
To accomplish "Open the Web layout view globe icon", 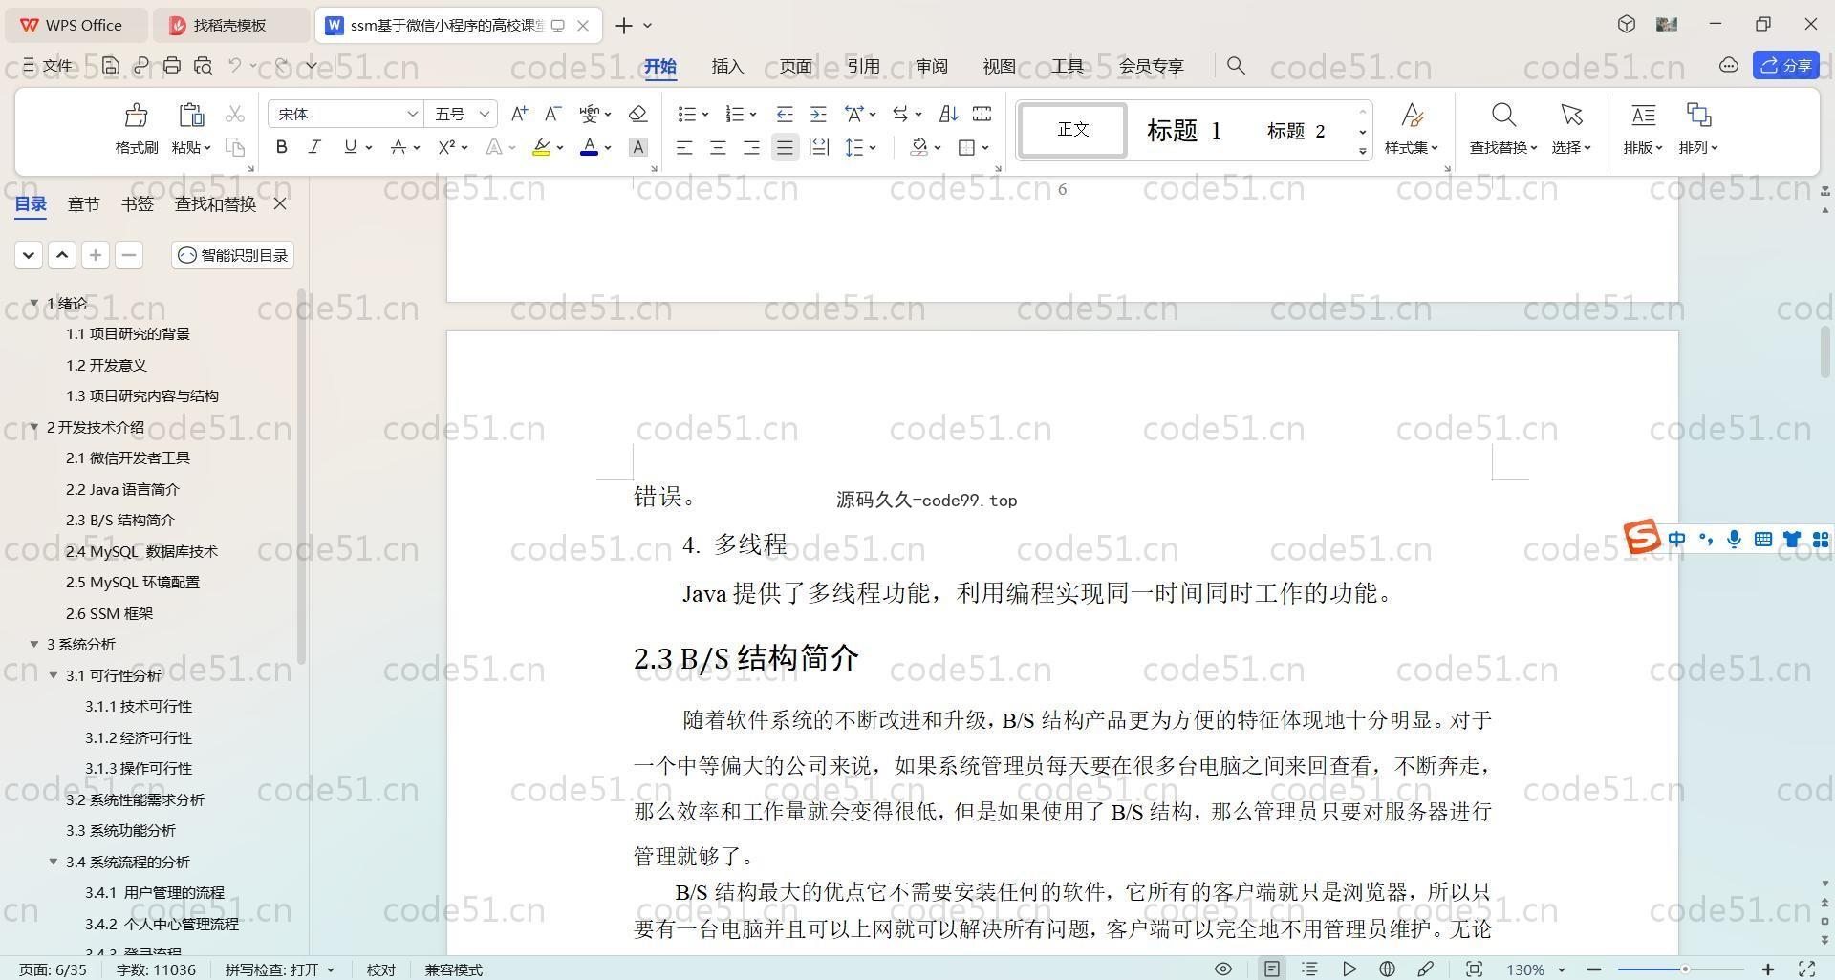I will click(x=1387, y=969).
